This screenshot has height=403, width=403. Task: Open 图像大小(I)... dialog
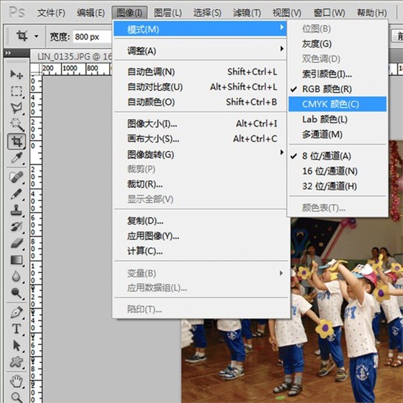tap(200, 124)
